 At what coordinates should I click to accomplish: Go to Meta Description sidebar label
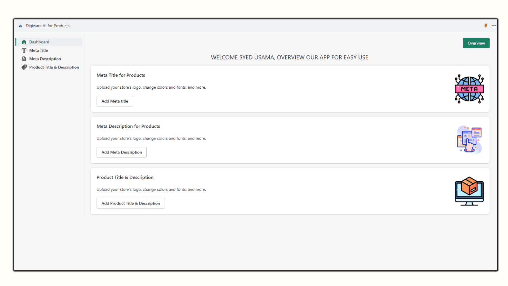(x=45, y=59)
